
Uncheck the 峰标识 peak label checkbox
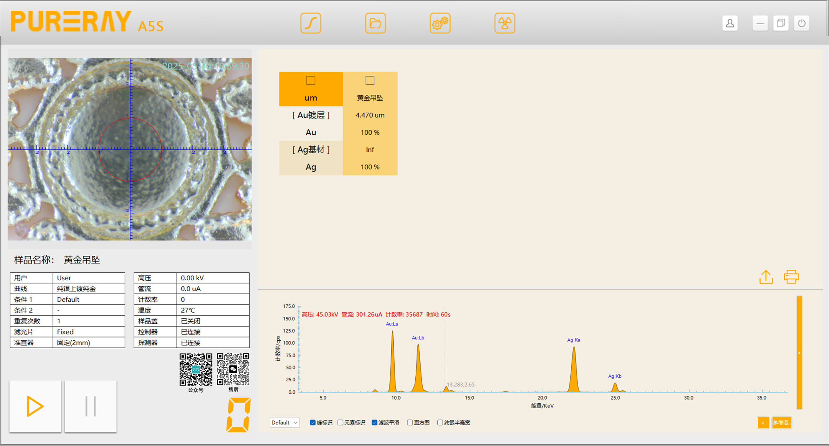coord(313,422)
